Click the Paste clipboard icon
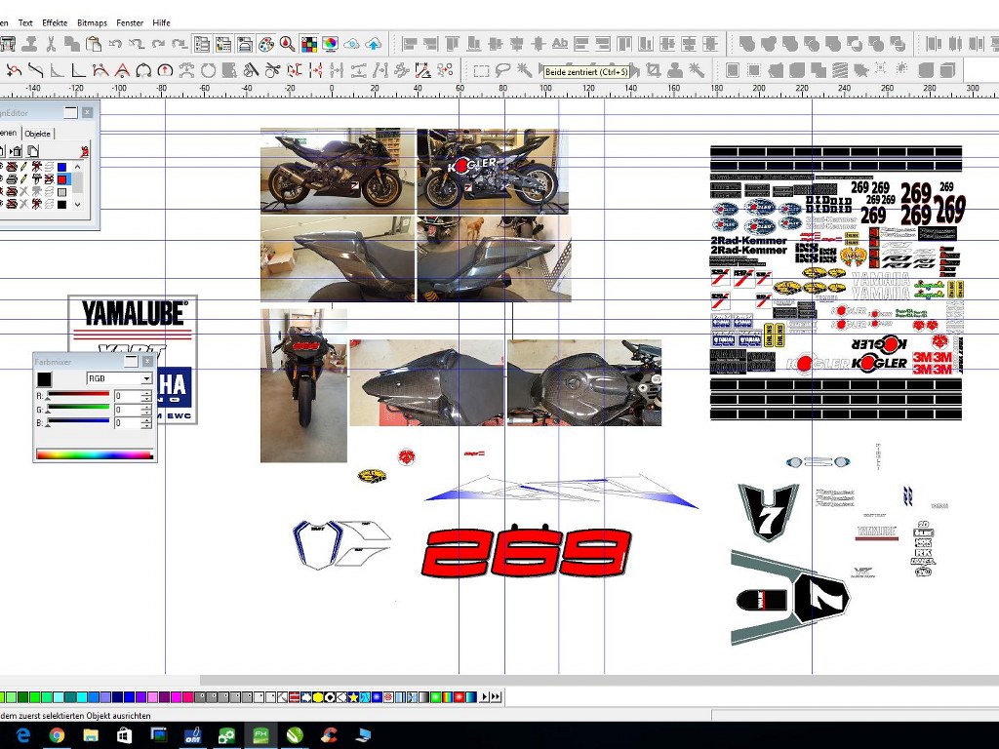The width and height of the screenshot is (999, 749). [x=94, y=44]
